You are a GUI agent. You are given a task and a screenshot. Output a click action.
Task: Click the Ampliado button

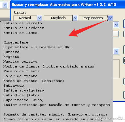[58, 18]
